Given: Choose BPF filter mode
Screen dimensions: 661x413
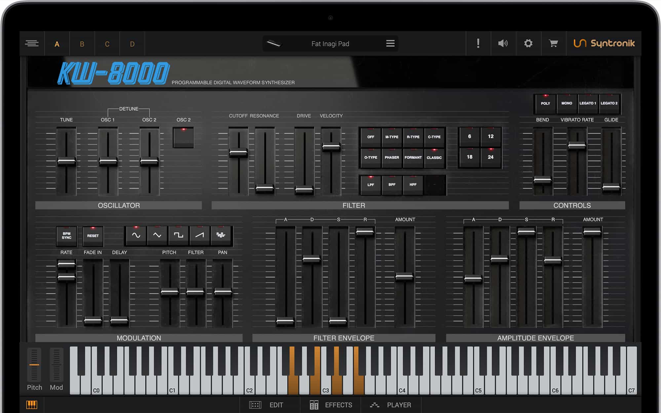Looking at the screenshot, I should coord(392,185).
